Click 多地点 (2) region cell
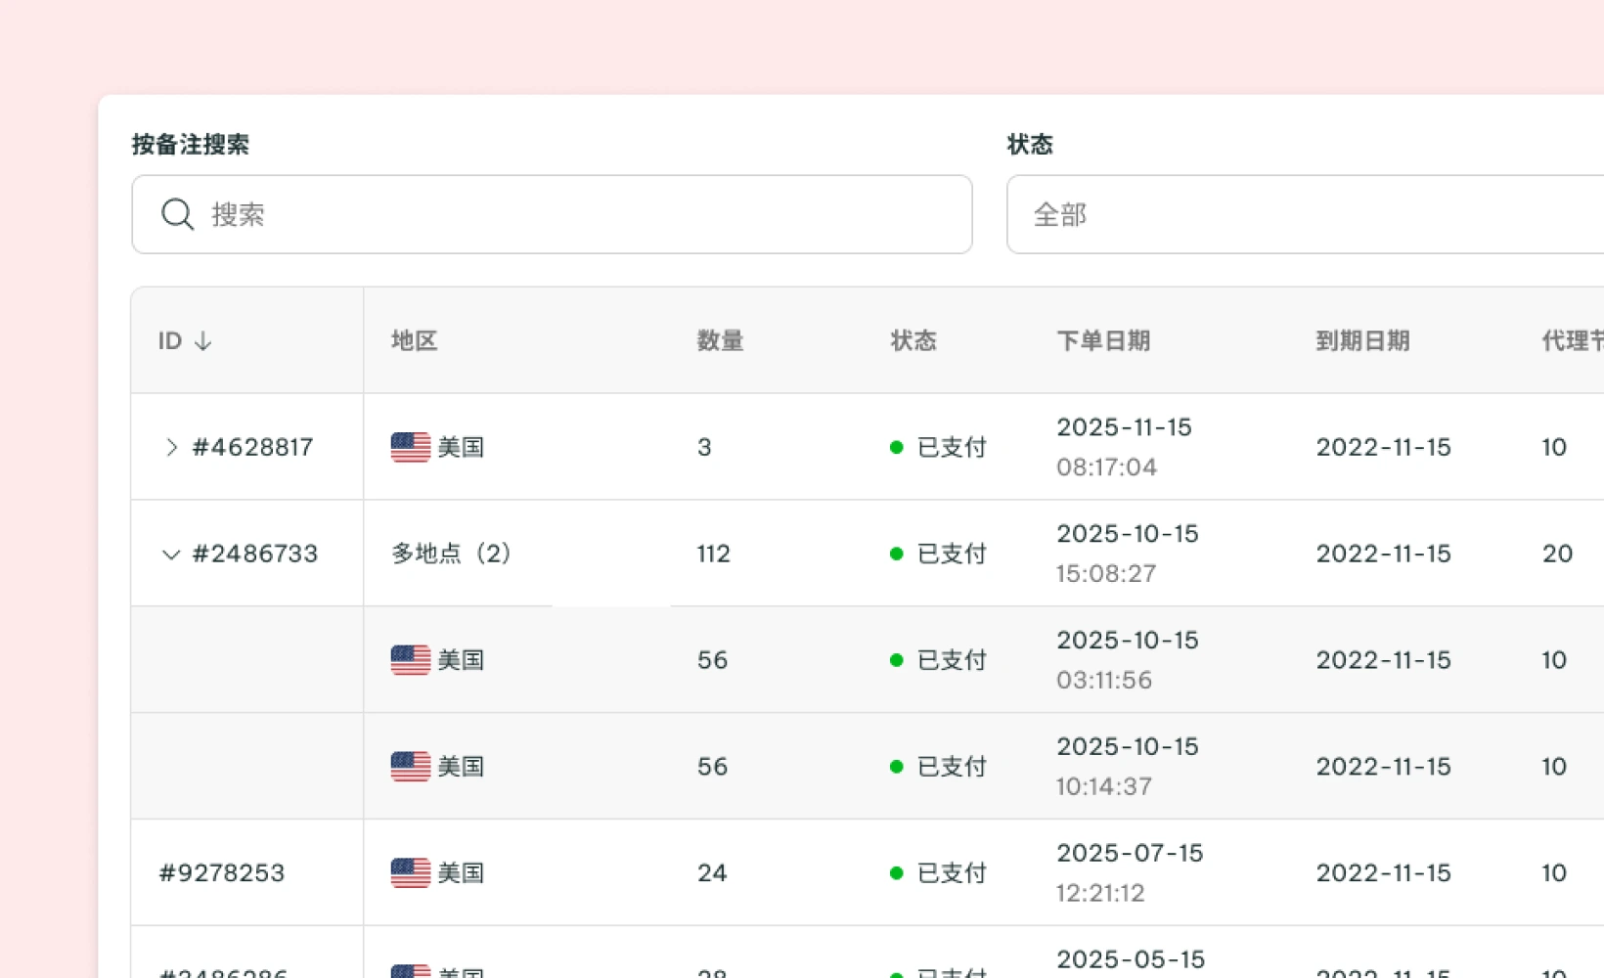This screenshot has width=1604, height=978. (451, 554)
